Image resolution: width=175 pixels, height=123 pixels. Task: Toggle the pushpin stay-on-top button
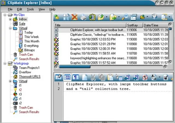pos(58,77)
